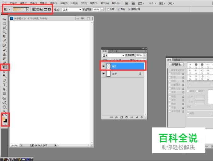Select the Rectangular Marquee tool
This screenshot has width=213, height=161.
coord(4,24)
